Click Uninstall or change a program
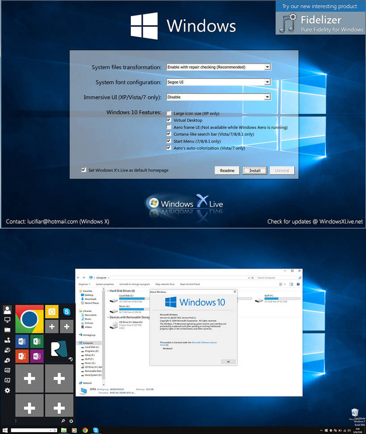The height and width of the screenshot is (434, 366). 134,284
